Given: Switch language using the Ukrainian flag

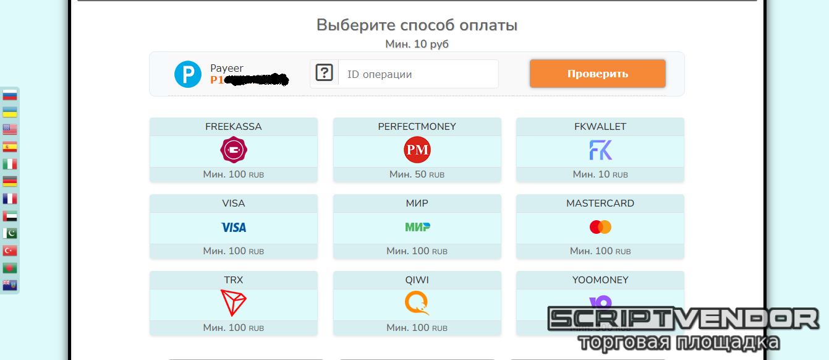Looking at the screenshot, I should [x=10, y=113].
